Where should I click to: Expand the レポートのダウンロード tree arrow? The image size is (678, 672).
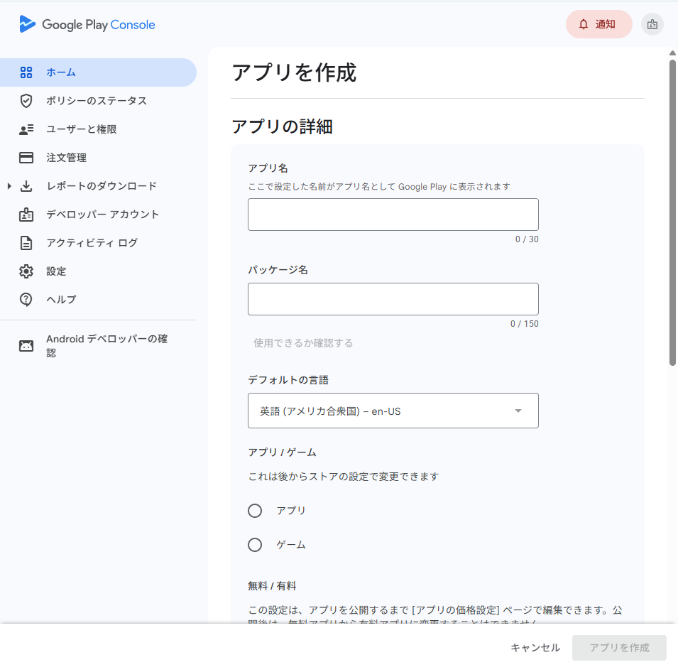coord(9,186)
